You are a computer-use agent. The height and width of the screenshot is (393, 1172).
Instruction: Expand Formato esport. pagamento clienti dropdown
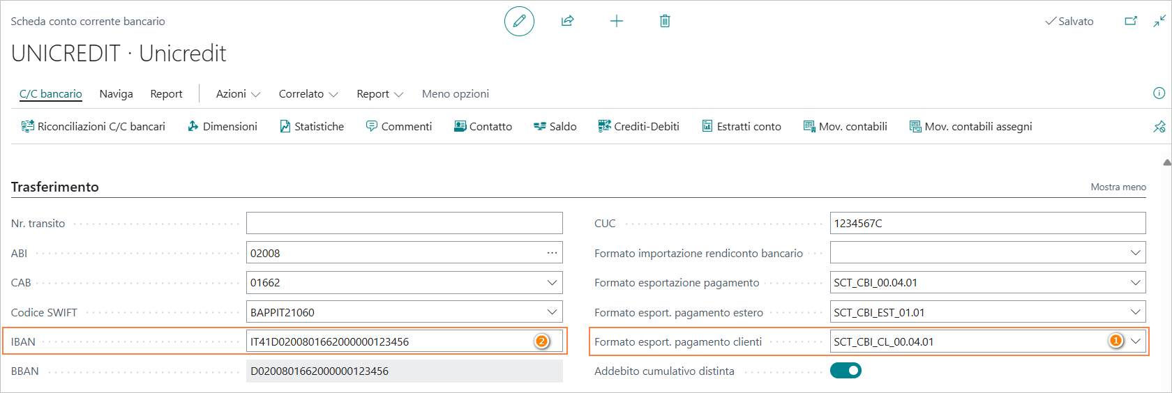point(1136,341)
